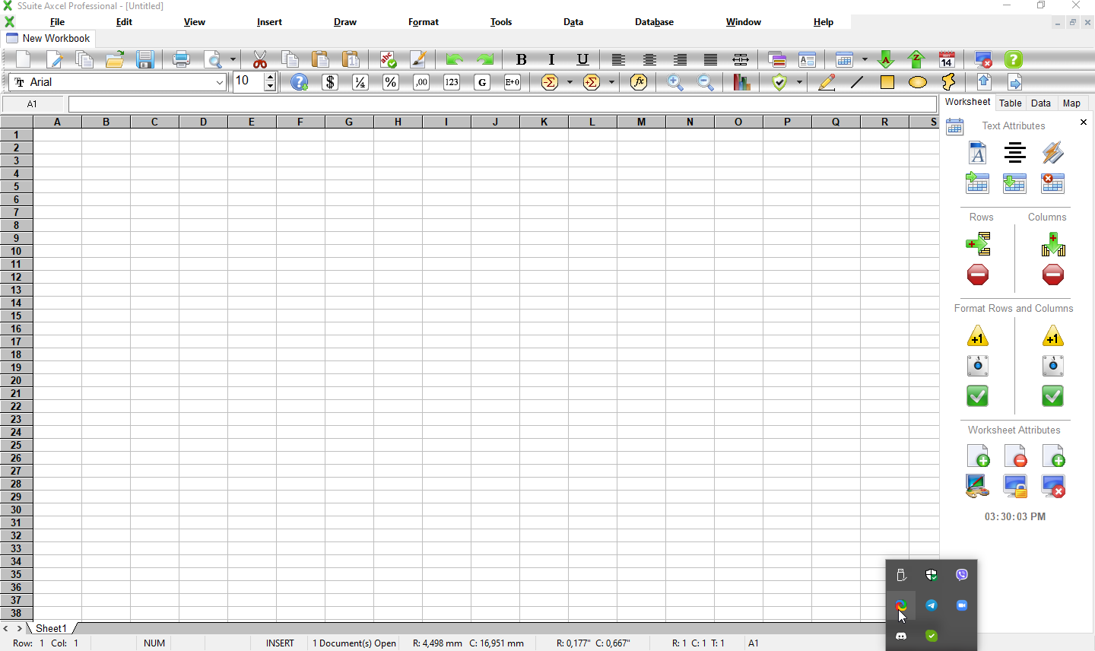The height and width of the screenshot is (651, 1095).
Task: Run the spell check tool
Action: coord(388,59)
